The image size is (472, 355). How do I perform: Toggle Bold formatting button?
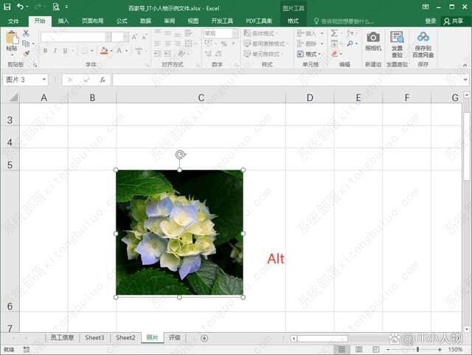45,51
